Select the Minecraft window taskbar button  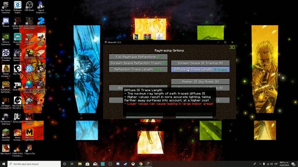[x=148, y=164]
